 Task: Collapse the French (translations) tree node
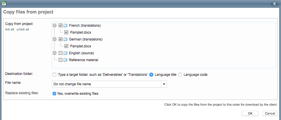pyautogui.click(x=55, y=26)
